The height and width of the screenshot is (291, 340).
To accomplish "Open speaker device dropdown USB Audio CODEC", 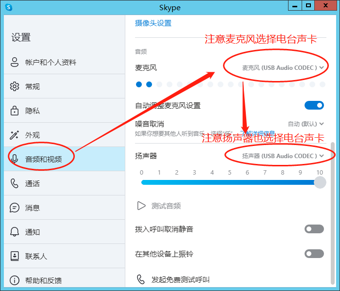I will pyautogui.click(x=283, y=156).
